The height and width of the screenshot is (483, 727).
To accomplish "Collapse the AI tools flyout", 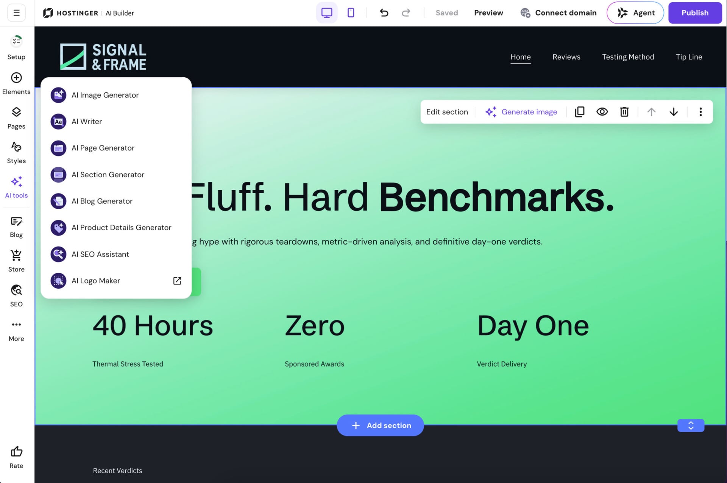I will click(16, 187).
